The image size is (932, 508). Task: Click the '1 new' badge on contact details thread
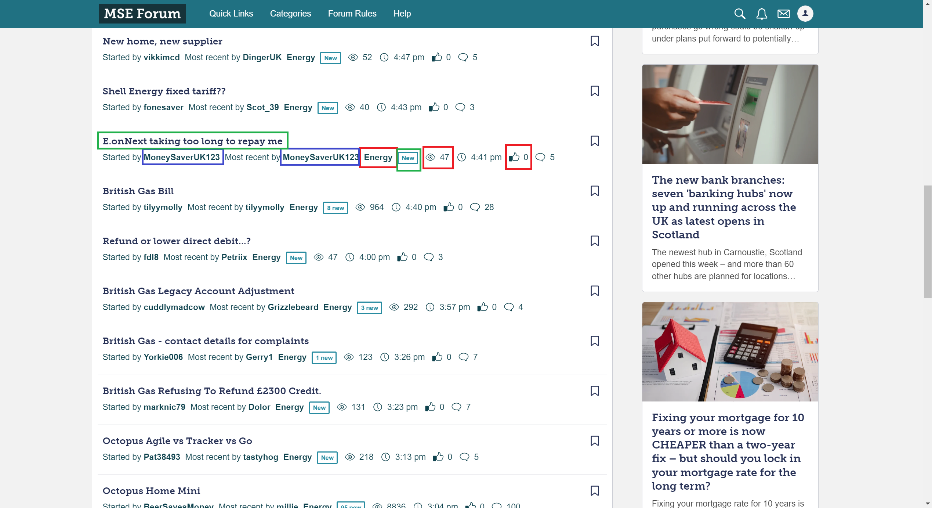click(x=324, y=357)
